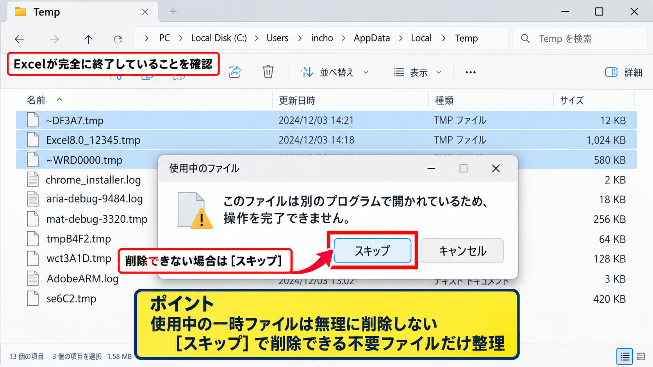Click the Delete trash can icon
The image size is (653, 367).
[x=268, y=72]
